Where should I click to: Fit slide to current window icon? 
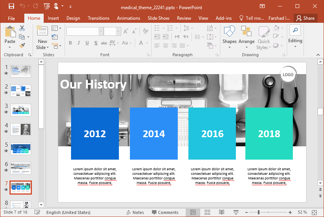[x=314, y=212]
